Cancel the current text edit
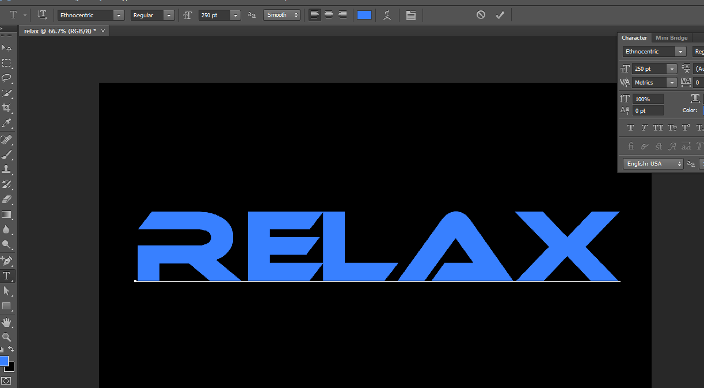The image size is (704, 388). (x=481, y=15)
